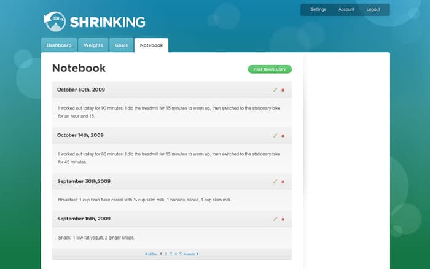The height and width of the screenshot is (269, 430).
Task: Delete the October 30th, 2009 entry
Action: point(283,90)
